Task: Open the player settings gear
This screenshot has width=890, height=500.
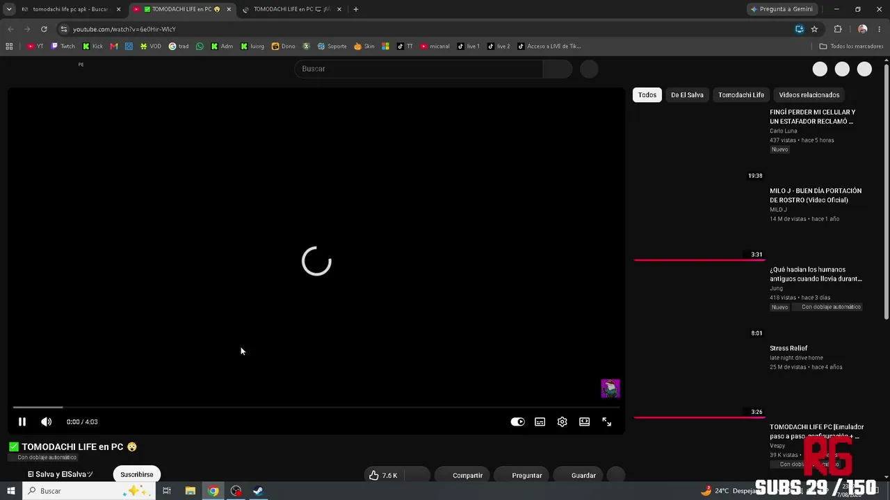Action: pyautogui.click(x=562, y=422)
